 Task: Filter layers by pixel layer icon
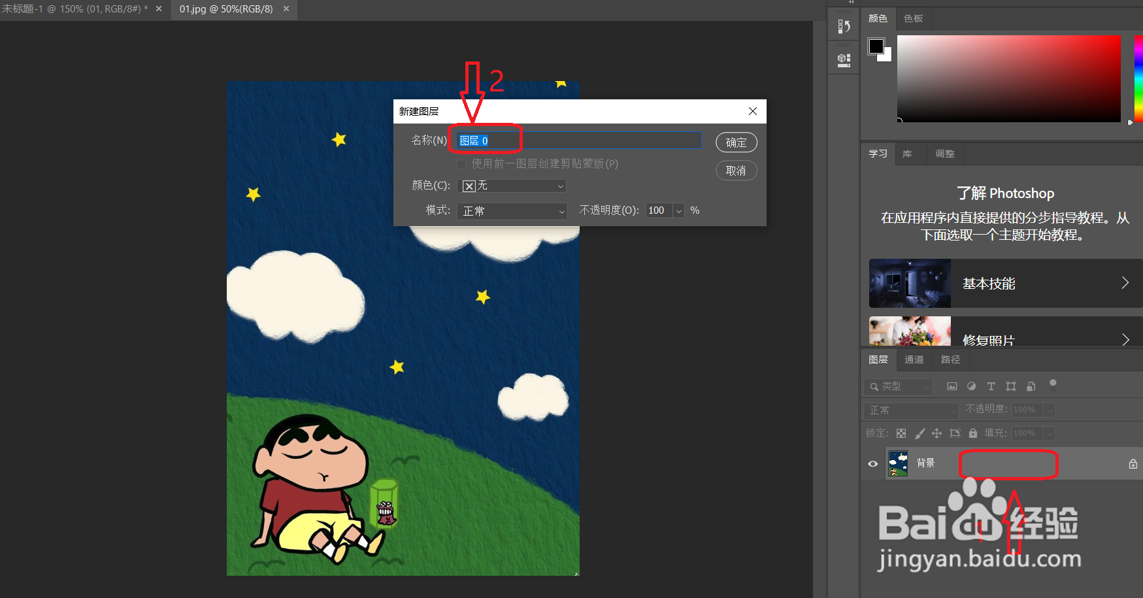point(952,386)
